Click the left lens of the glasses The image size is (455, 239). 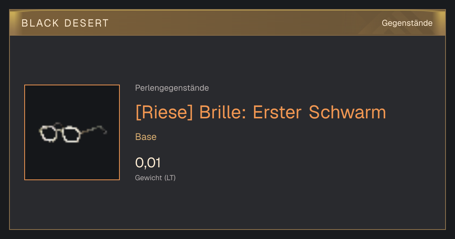pyautogui.click(x=48, y=134)
